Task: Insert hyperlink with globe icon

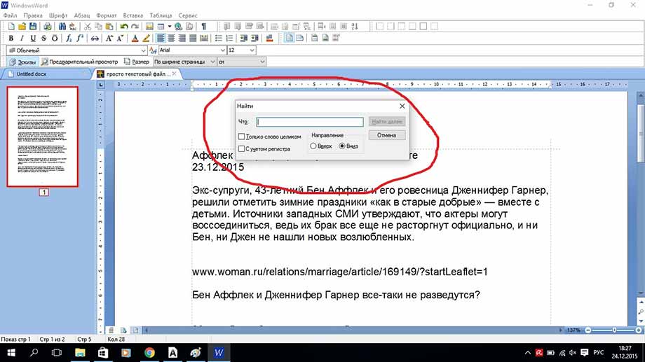Action: tap(178, 27)
